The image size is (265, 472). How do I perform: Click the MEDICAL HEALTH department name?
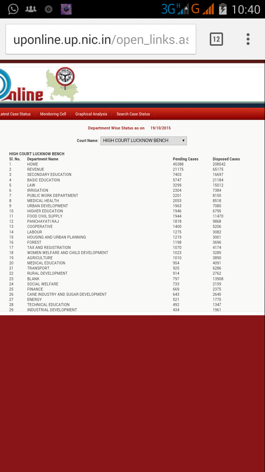click(x=43, y=201)
